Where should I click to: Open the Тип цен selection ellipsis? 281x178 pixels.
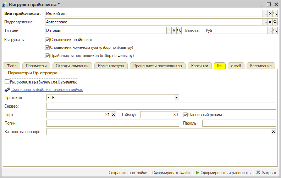pos(169,30)
